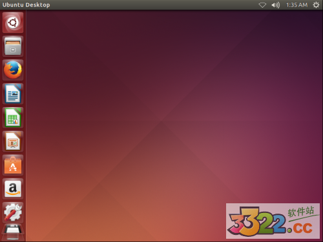Click the top panel empty area
This screenshot has width=323, height=242.
click(x=151, y=5)
